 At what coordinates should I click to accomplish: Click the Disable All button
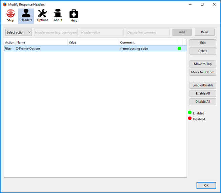pos(203,101)
